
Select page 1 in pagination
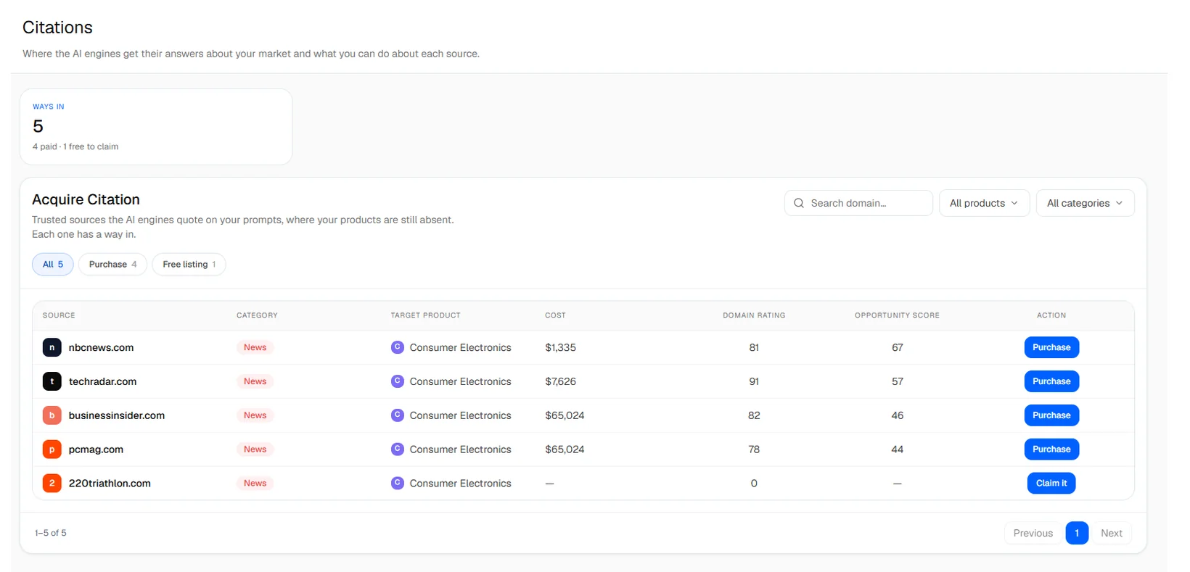pos(1077,533)
